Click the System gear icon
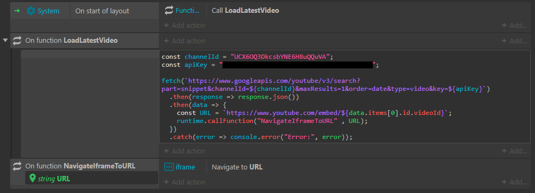Image resolution: width=535 pixels, height=193 pixels. point(30,11)
